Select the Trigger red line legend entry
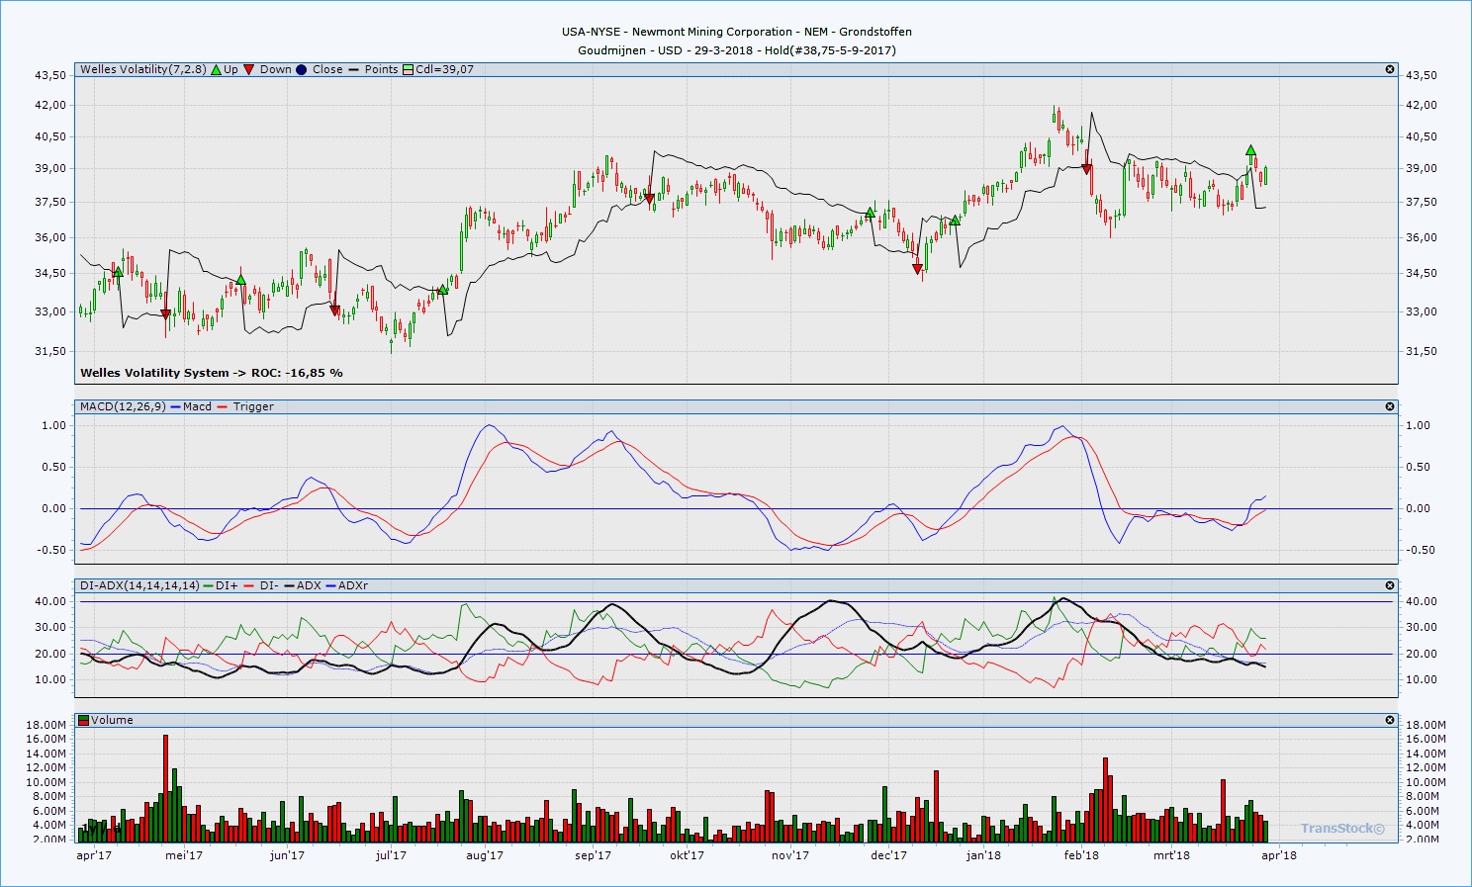Image resolution: width=1472 pixels, height=887 pixels. (246, 406)
